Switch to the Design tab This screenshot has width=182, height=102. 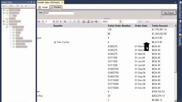pos(43,7)
